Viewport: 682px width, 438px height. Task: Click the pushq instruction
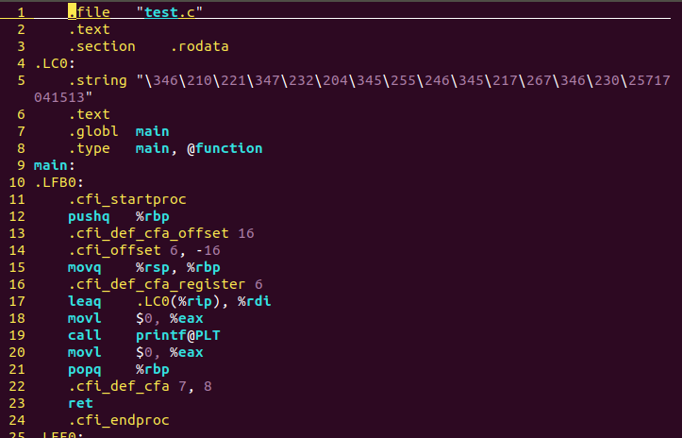click(x=89, y=216)
